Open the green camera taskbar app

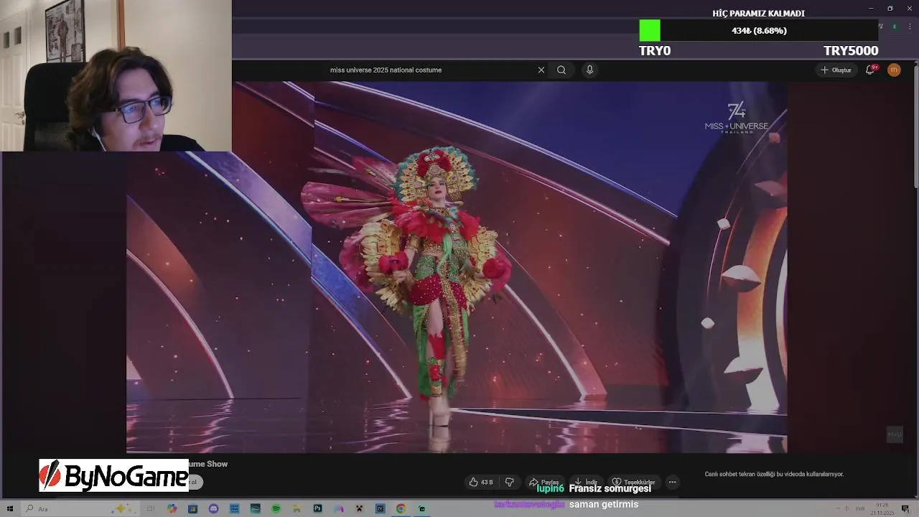(x=421, y=508)
